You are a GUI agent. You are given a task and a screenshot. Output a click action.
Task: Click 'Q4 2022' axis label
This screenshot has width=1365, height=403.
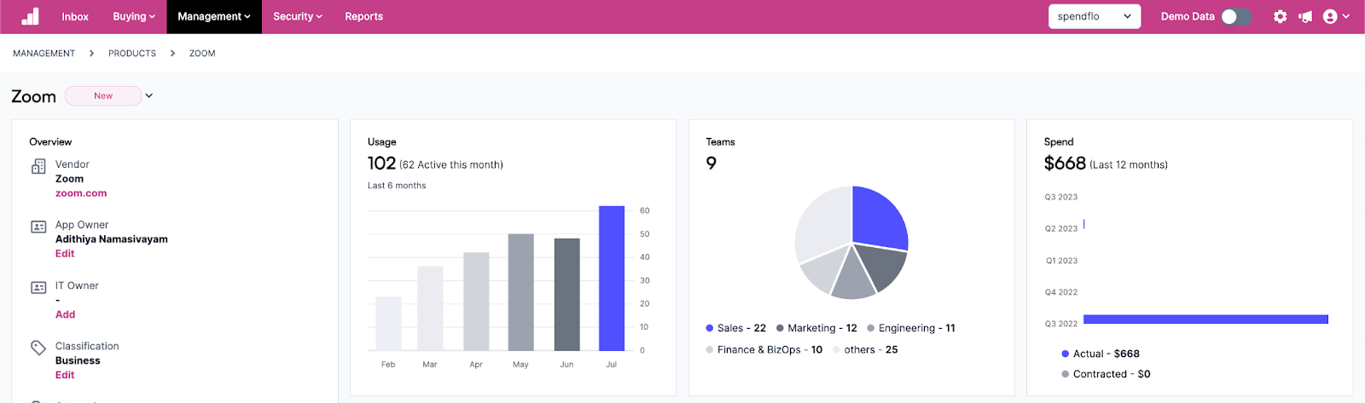[1061, 292]
